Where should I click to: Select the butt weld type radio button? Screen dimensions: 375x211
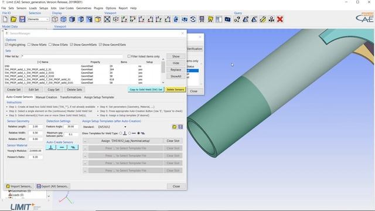click(129, 133)
